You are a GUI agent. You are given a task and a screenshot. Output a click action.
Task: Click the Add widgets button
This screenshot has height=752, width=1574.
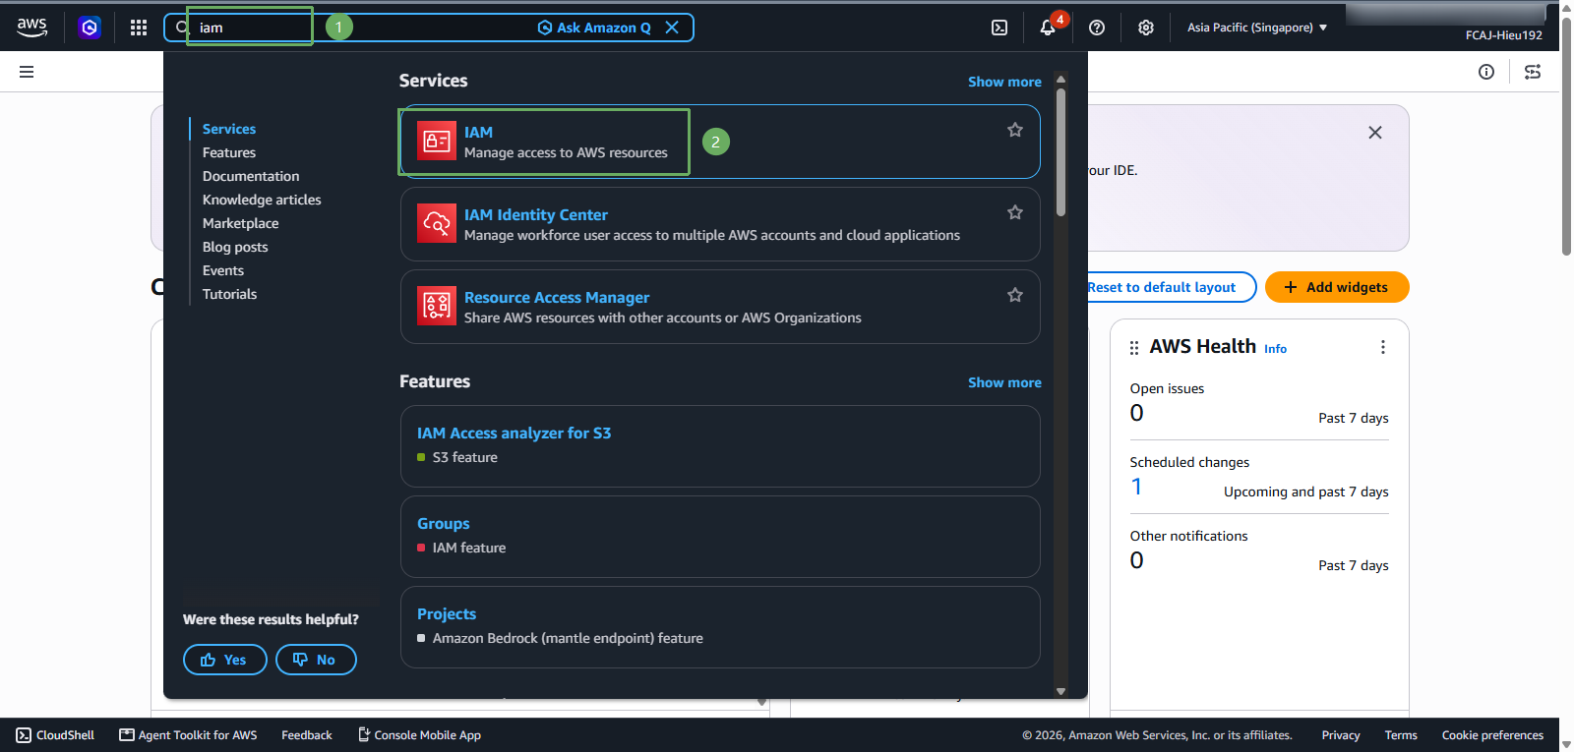(1337, 287)
